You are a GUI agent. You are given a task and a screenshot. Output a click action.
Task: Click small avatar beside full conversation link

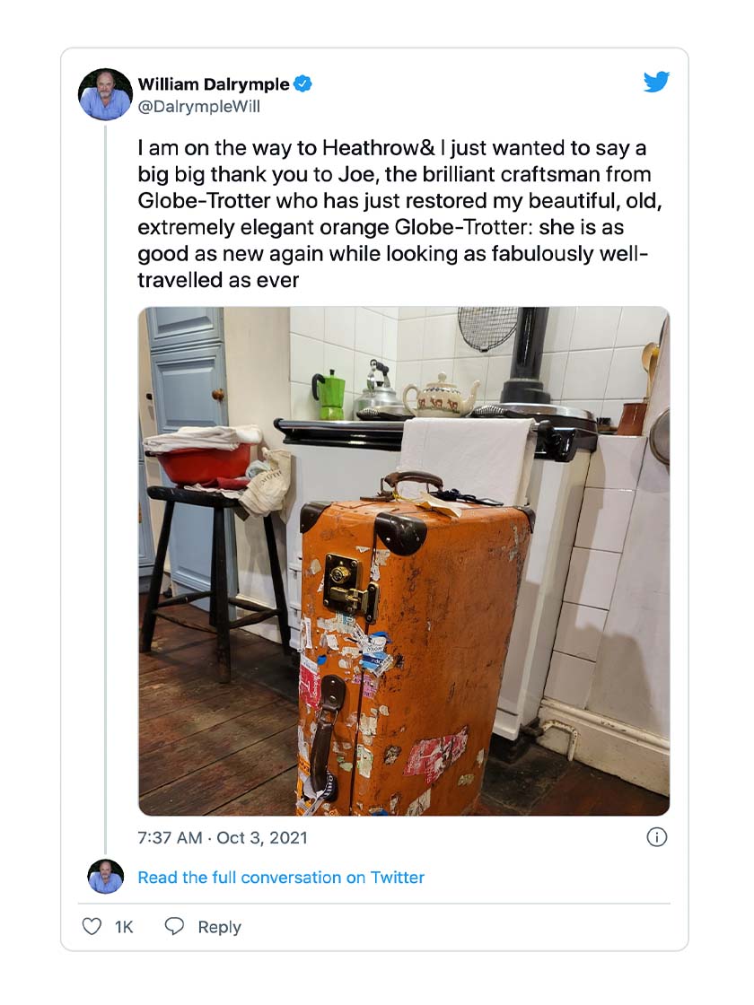pos(105,877)
